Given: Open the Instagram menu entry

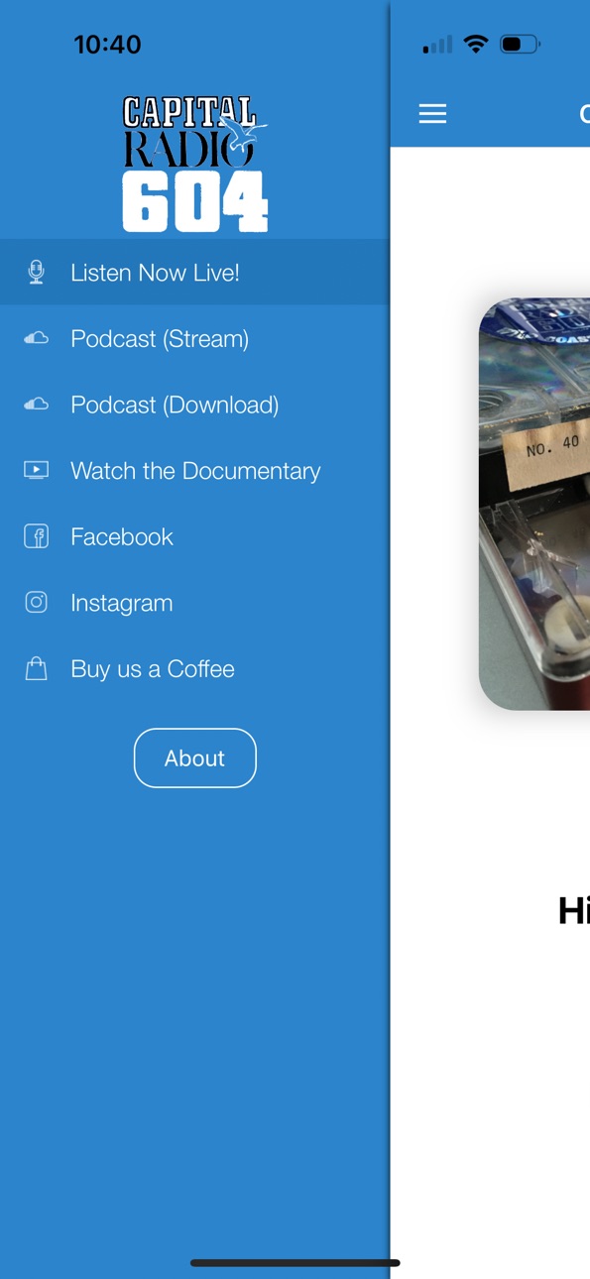Looking at the screenshot, I should [x=194, y=603].
